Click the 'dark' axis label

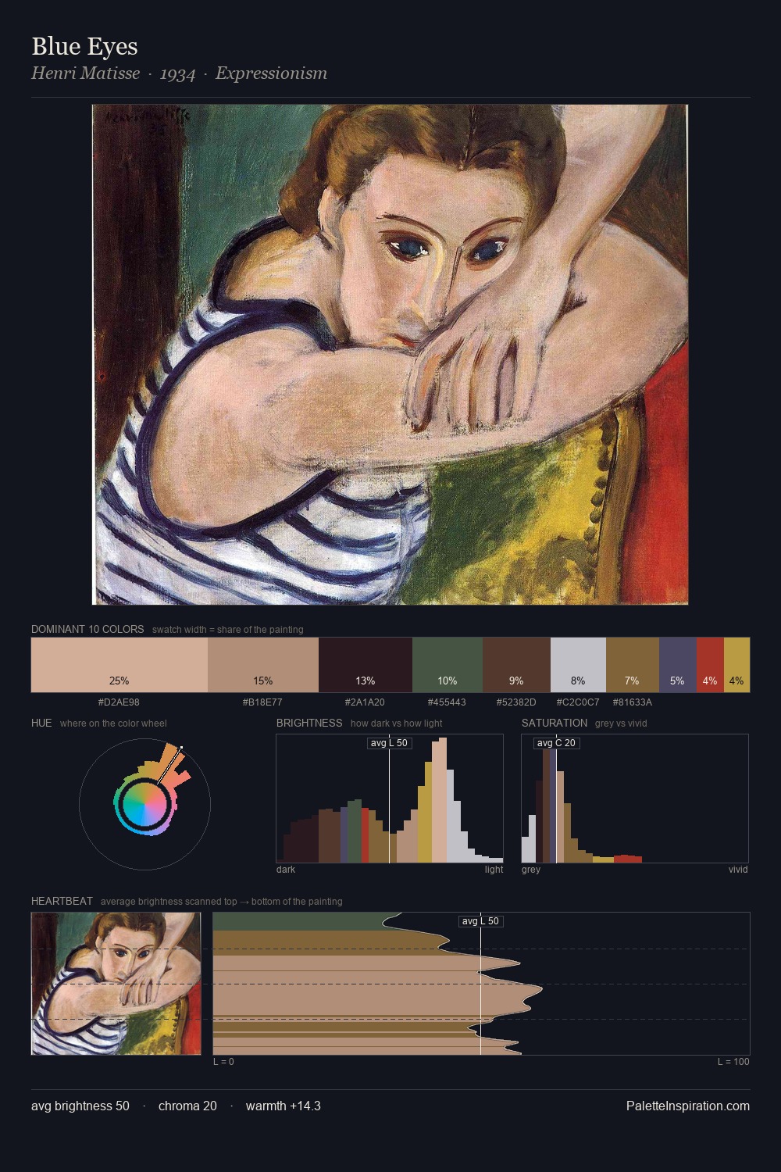286,870
